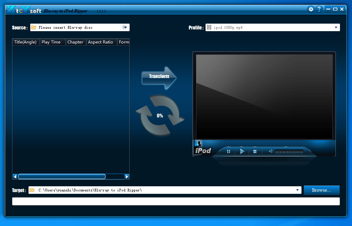Sort by the Play Time column header
The height and width of the screenshot is (226, 352).
coord(51,42)
